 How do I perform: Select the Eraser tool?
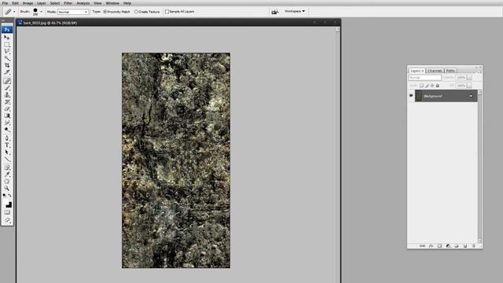[7, 109]
